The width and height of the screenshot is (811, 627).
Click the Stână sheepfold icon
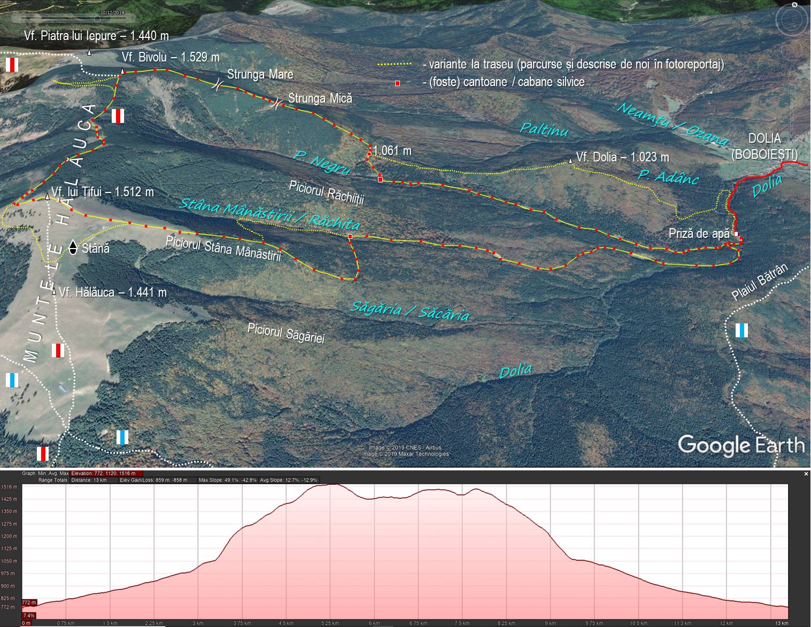pyautogui.click(x=73, y=248)
